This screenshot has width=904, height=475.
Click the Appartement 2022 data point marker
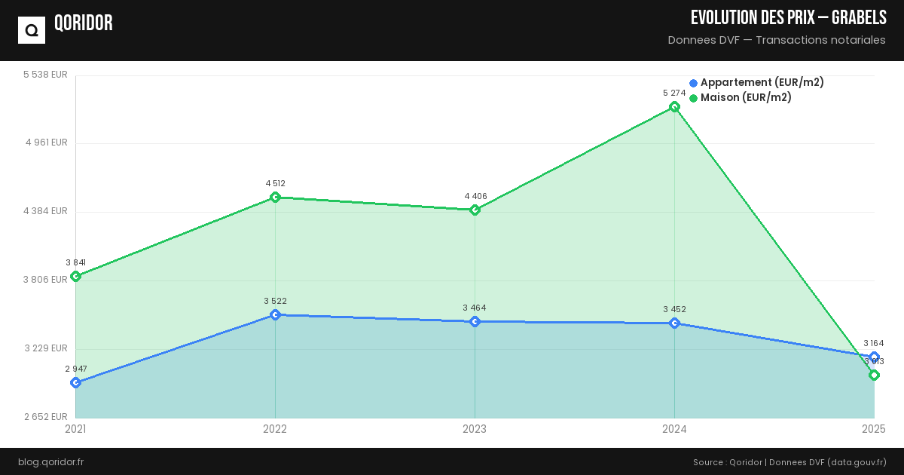pyautogui.click(x=276, y=314)
